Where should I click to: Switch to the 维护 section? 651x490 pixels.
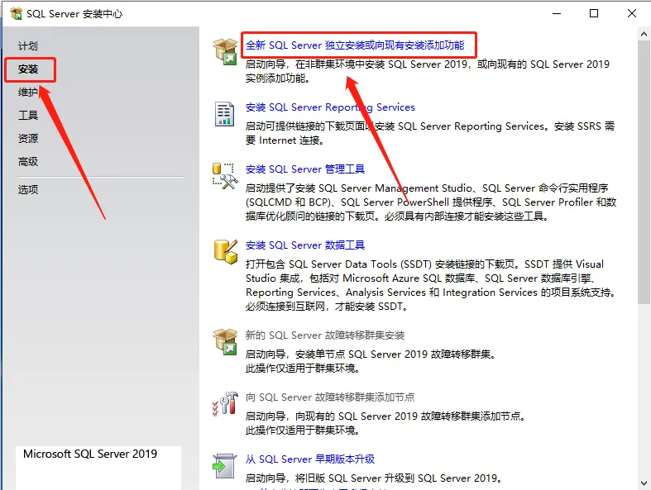click(x=28, y=92)
